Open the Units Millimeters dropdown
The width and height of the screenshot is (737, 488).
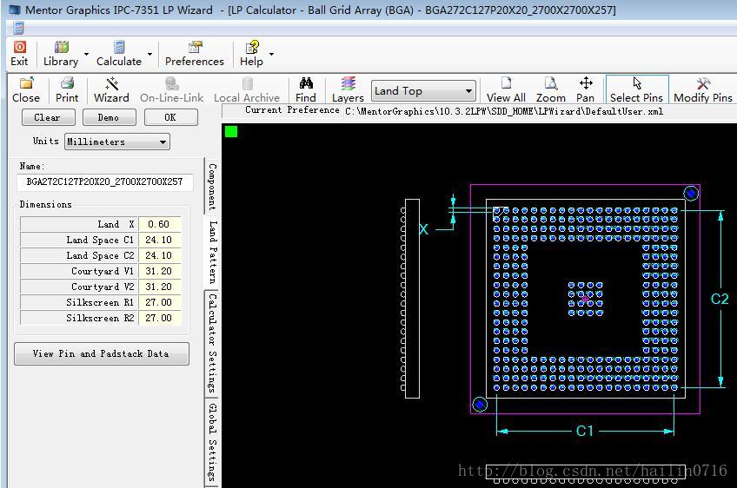(x=117, y=142)
